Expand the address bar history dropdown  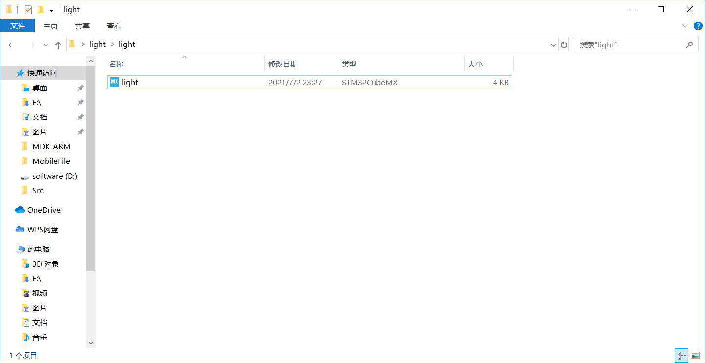click(x=554, y=45)
